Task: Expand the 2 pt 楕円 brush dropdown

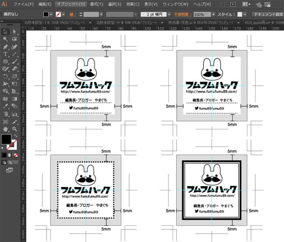Action: point(169,14)
